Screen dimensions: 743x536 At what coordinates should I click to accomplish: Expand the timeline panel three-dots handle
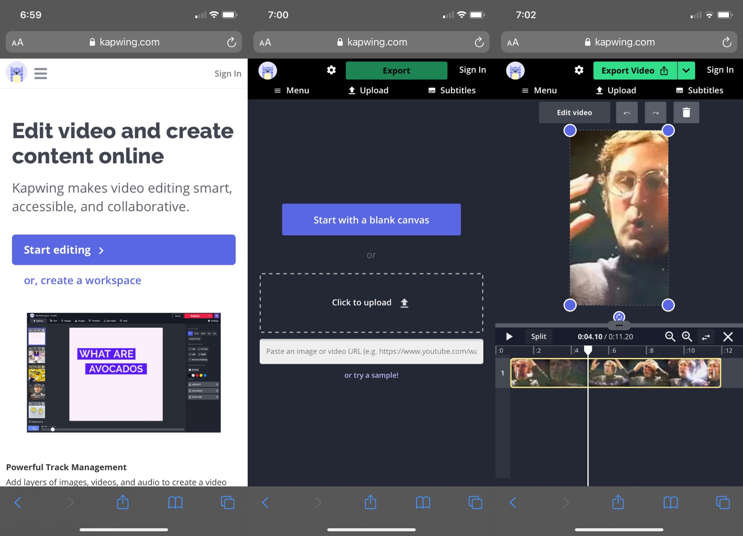[x=619, y=325]
